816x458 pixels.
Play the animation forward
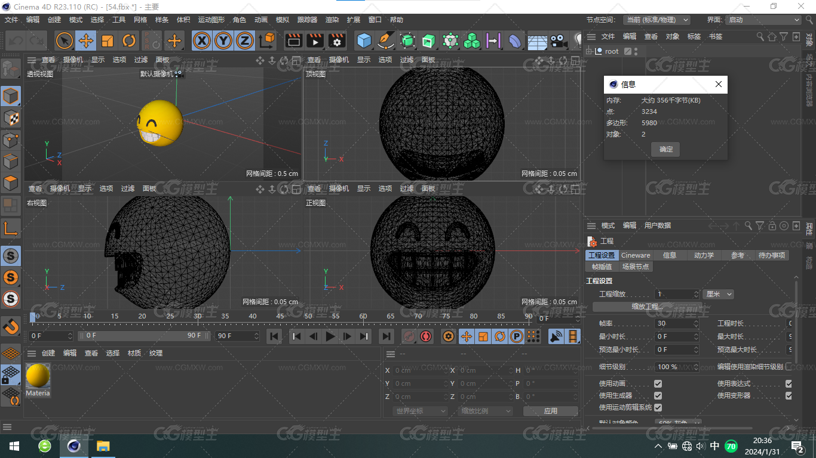click(330, 336)
